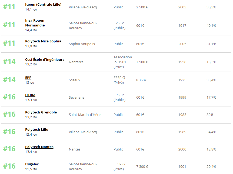Click the 8 360€ EPF tuition cell
The image size is (233, 174).
[141, 80]
